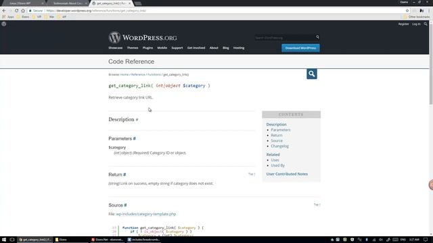Click the admin bar search magnifier icon

pos(426,24)
